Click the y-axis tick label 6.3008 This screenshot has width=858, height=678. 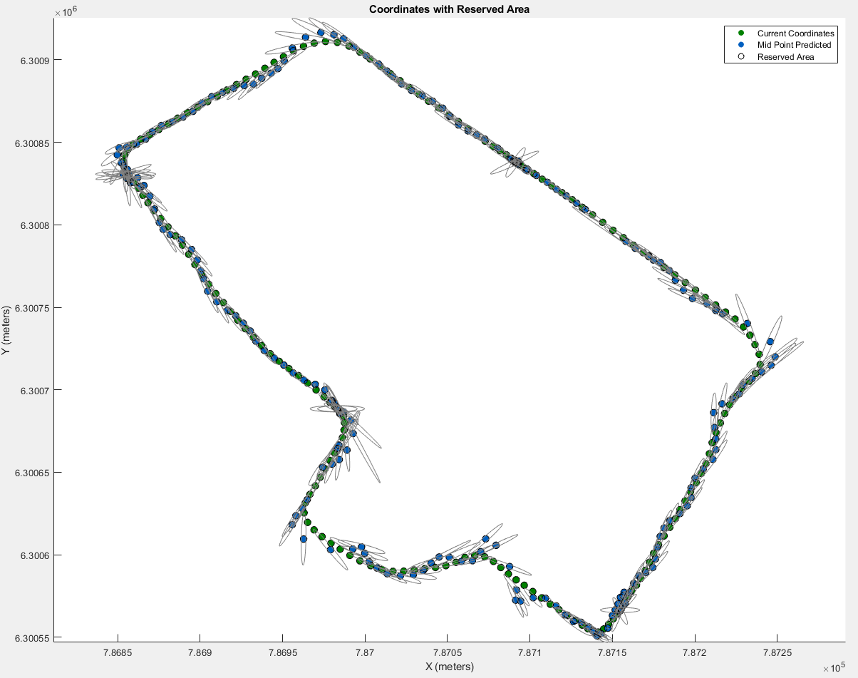pyautogui.click(x=33, y=225)
